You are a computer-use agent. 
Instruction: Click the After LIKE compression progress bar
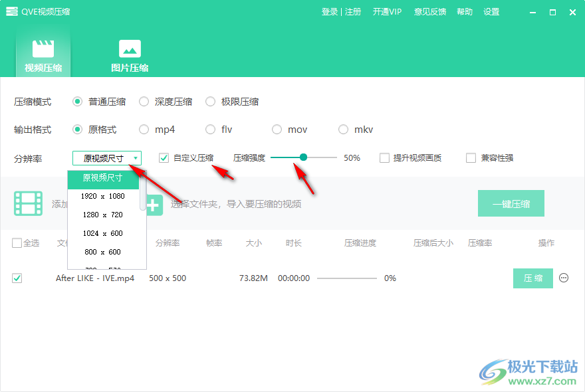tap(346, 278)
